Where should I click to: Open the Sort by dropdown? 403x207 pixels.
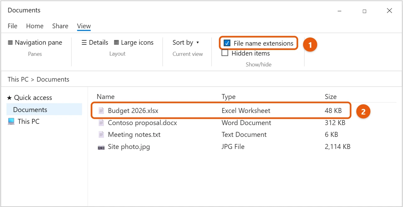186,43
